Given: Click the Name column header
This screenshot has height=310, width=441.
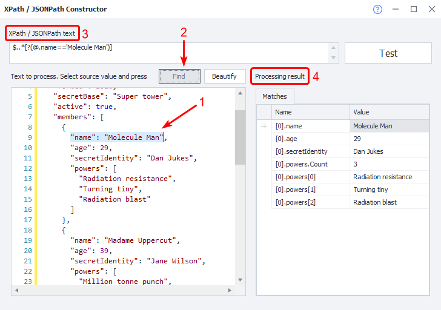Looking at the screenshot, I should (311, 112).
